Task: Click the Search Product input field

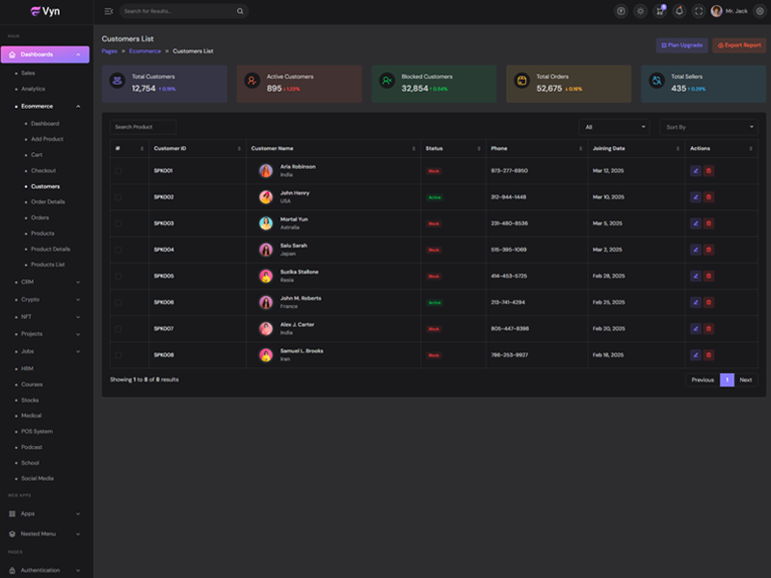Action: 143,127
